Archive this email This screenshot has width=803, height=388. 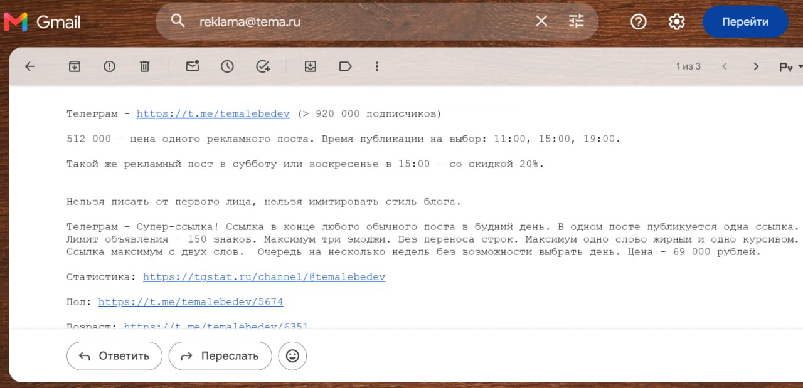pos(75,66)
